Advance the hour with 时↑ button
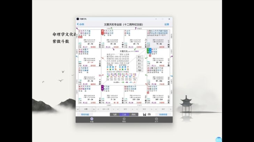Viewport: 254px width, 142px height. click(139, 57)
